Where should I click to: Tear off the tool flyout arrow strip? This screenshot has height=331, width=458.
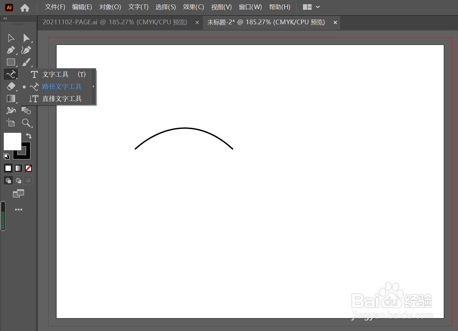(94, 86)
